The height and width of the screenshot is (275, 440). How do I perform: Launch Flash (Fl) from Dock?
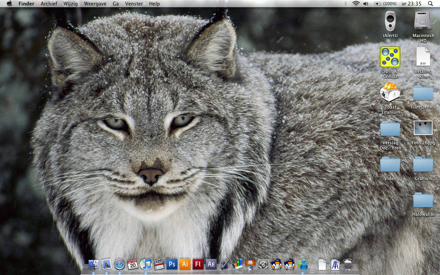click(x=198, y=264)
